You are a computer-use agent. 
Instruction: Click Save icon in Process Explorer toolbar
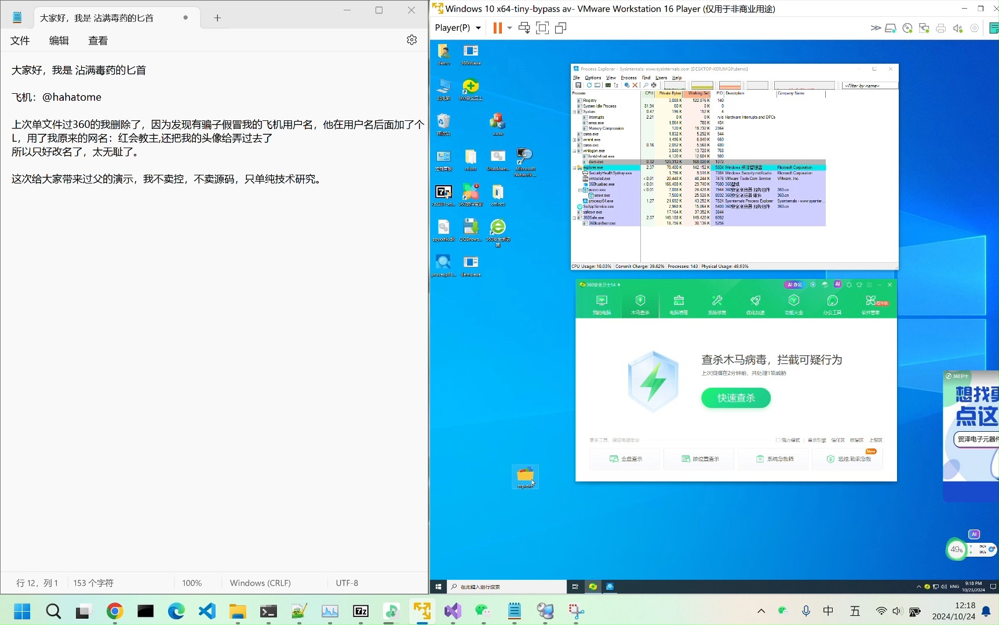point(578,85)
